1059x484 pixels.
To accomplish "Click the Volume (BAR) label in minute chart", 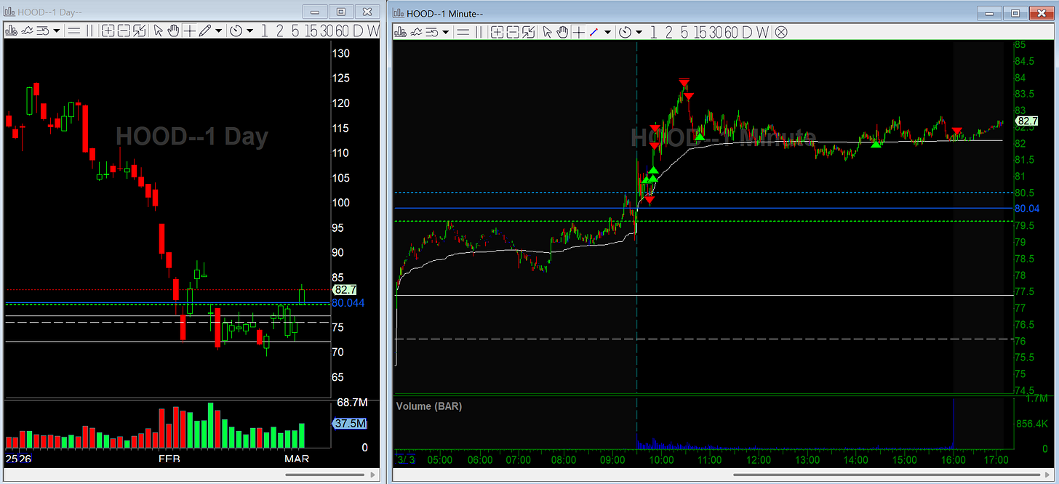I will 428,406.
